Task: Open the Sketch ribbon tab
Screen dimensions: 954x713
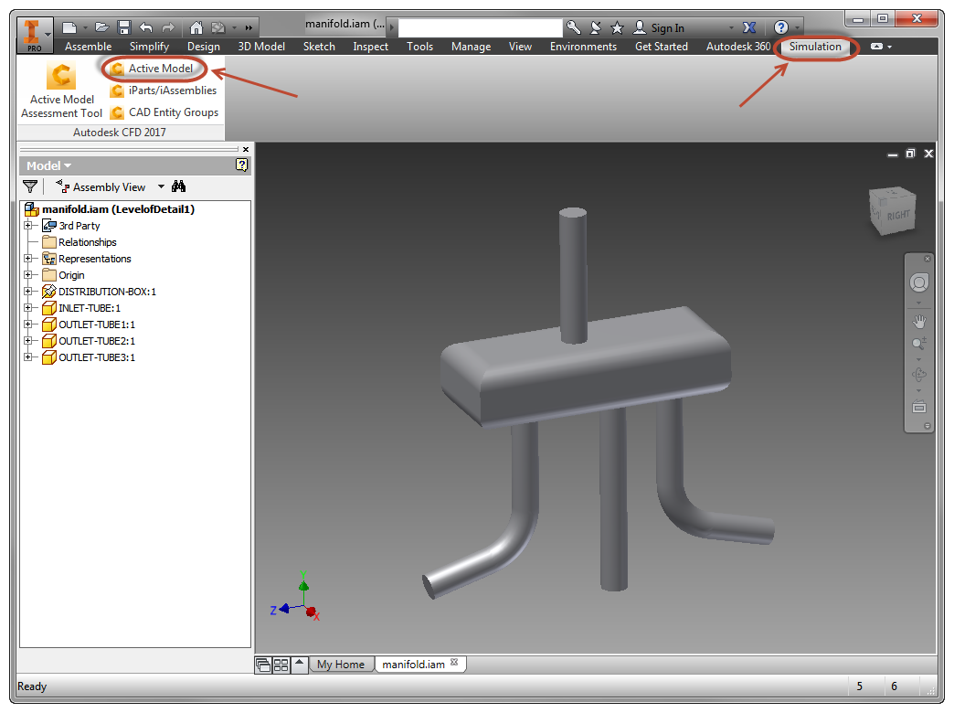Action: click(x=319, y=47)
